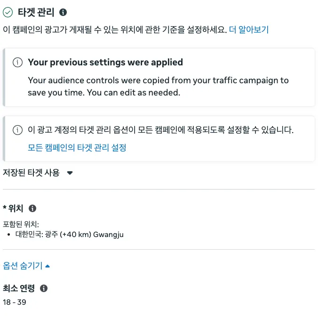Collapse options with 옵션 숨기기
This screenshot has width=318, height=317.
click(x=26, y=266)
